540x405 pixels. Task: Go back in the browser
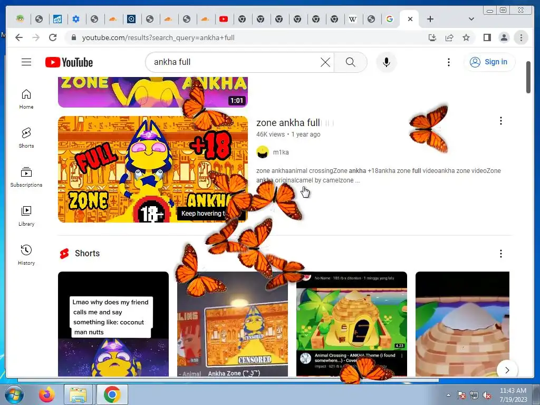coord(19,37)
